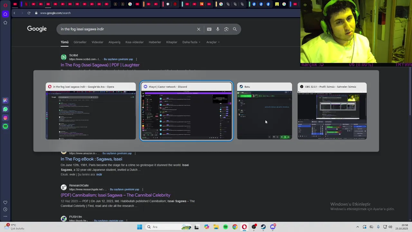Open the sidebar bookmarks star icon
This screenshot has width=412, height=232.
click(x=5, y=23)
